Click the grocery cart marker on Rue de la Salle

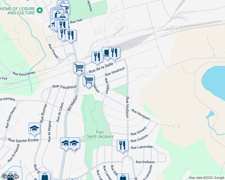(x=79, y=68)
